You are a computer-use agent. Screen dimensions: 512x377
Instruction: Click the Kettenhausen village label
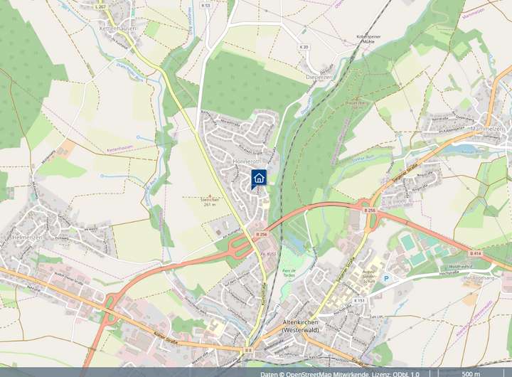(117, 28)
